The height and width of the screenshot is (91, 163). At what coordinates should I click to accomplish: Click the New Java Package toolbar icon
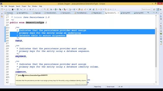[x=70, y=9]
